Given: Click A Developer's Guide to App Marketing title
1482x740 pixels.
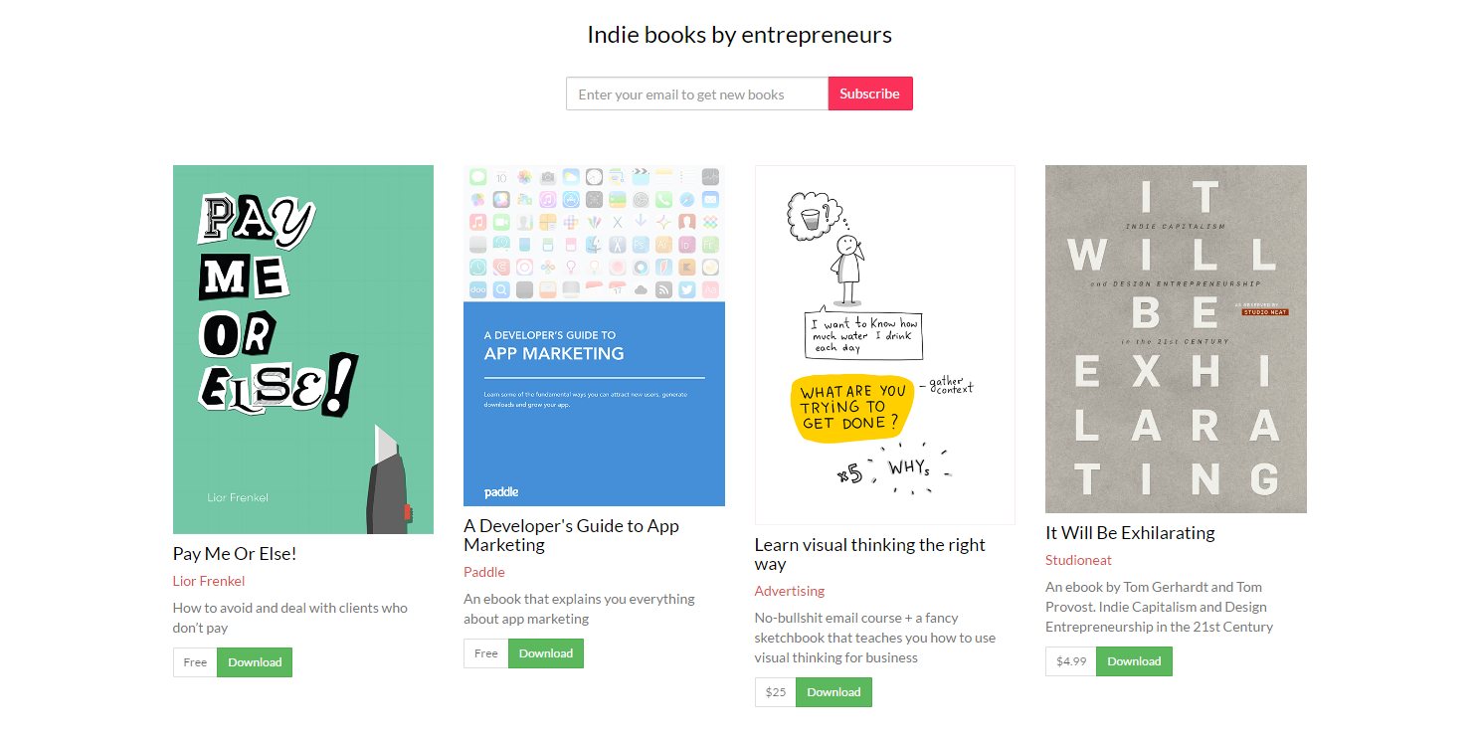Looking at the screenshot, I should pos(572,535).
